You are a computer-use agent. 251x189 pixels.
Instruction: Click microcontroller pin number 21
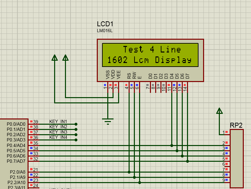click(35, 170)
